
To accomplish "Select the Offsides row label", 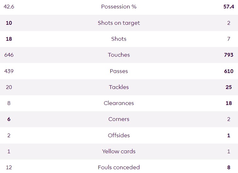I will (x=119, y=135).
